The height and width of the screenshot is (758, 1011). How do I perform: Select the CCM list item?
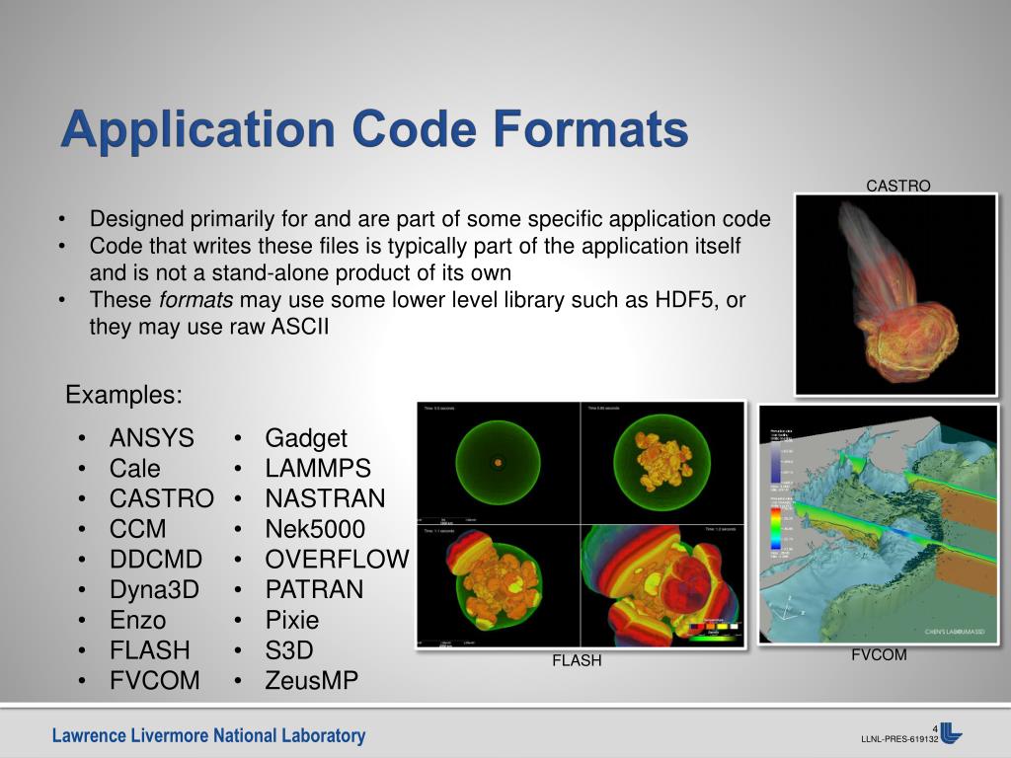coord(138,529)
